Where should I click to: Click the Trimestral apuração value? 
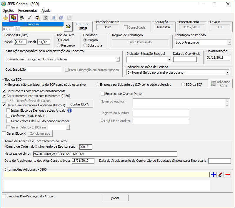(x=164, y=27)
